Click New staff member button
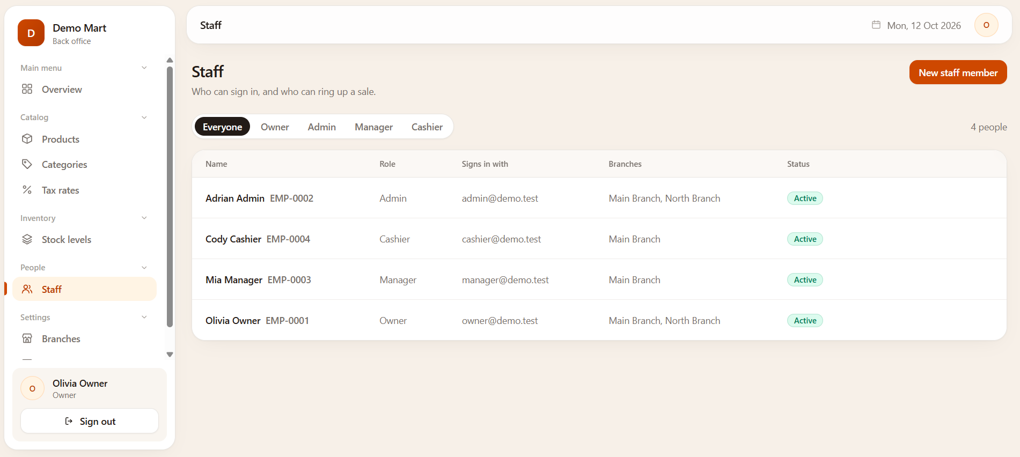This screenshot has height=457, width=1020. (x=958, y=72)
